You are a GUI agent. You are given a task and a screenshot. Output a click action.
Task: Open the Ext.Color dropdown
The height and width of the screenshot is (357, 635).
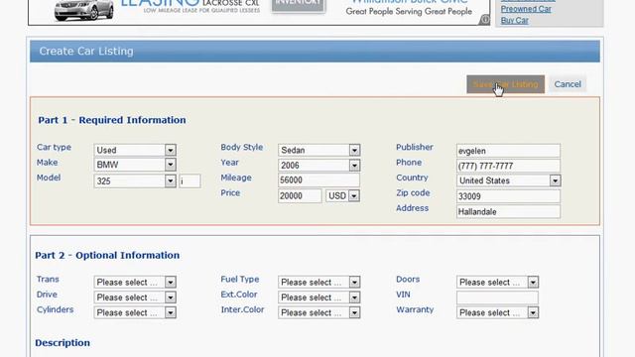[319, 297]
